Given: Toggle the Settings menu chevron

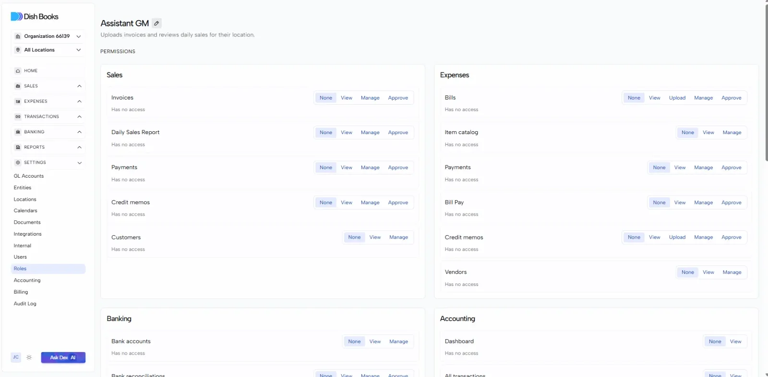Looking at the screenshot, I should tap(79, 163).
